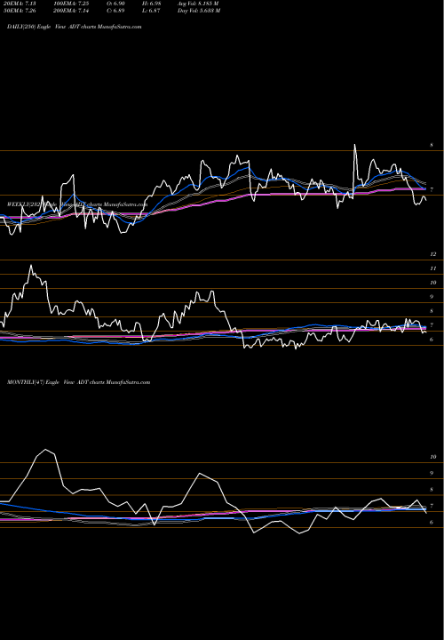Click the daily chart axis label 7
Image resolution: width=444 pixels, height=640 pixels.
tap(432, 189)
